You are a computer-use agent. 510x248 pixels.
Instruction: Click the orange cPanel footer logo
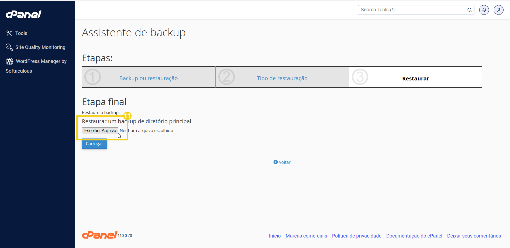pos(100,235)
